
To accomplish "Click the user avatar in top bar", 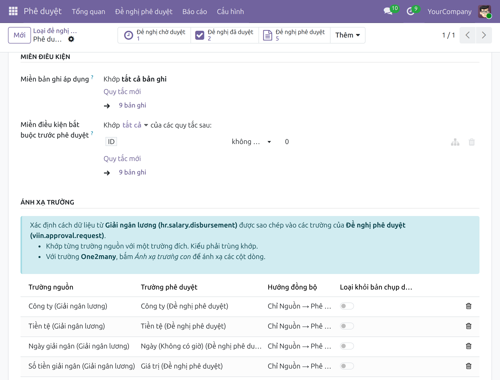I will pyautogui.click(x=484, y=11).
